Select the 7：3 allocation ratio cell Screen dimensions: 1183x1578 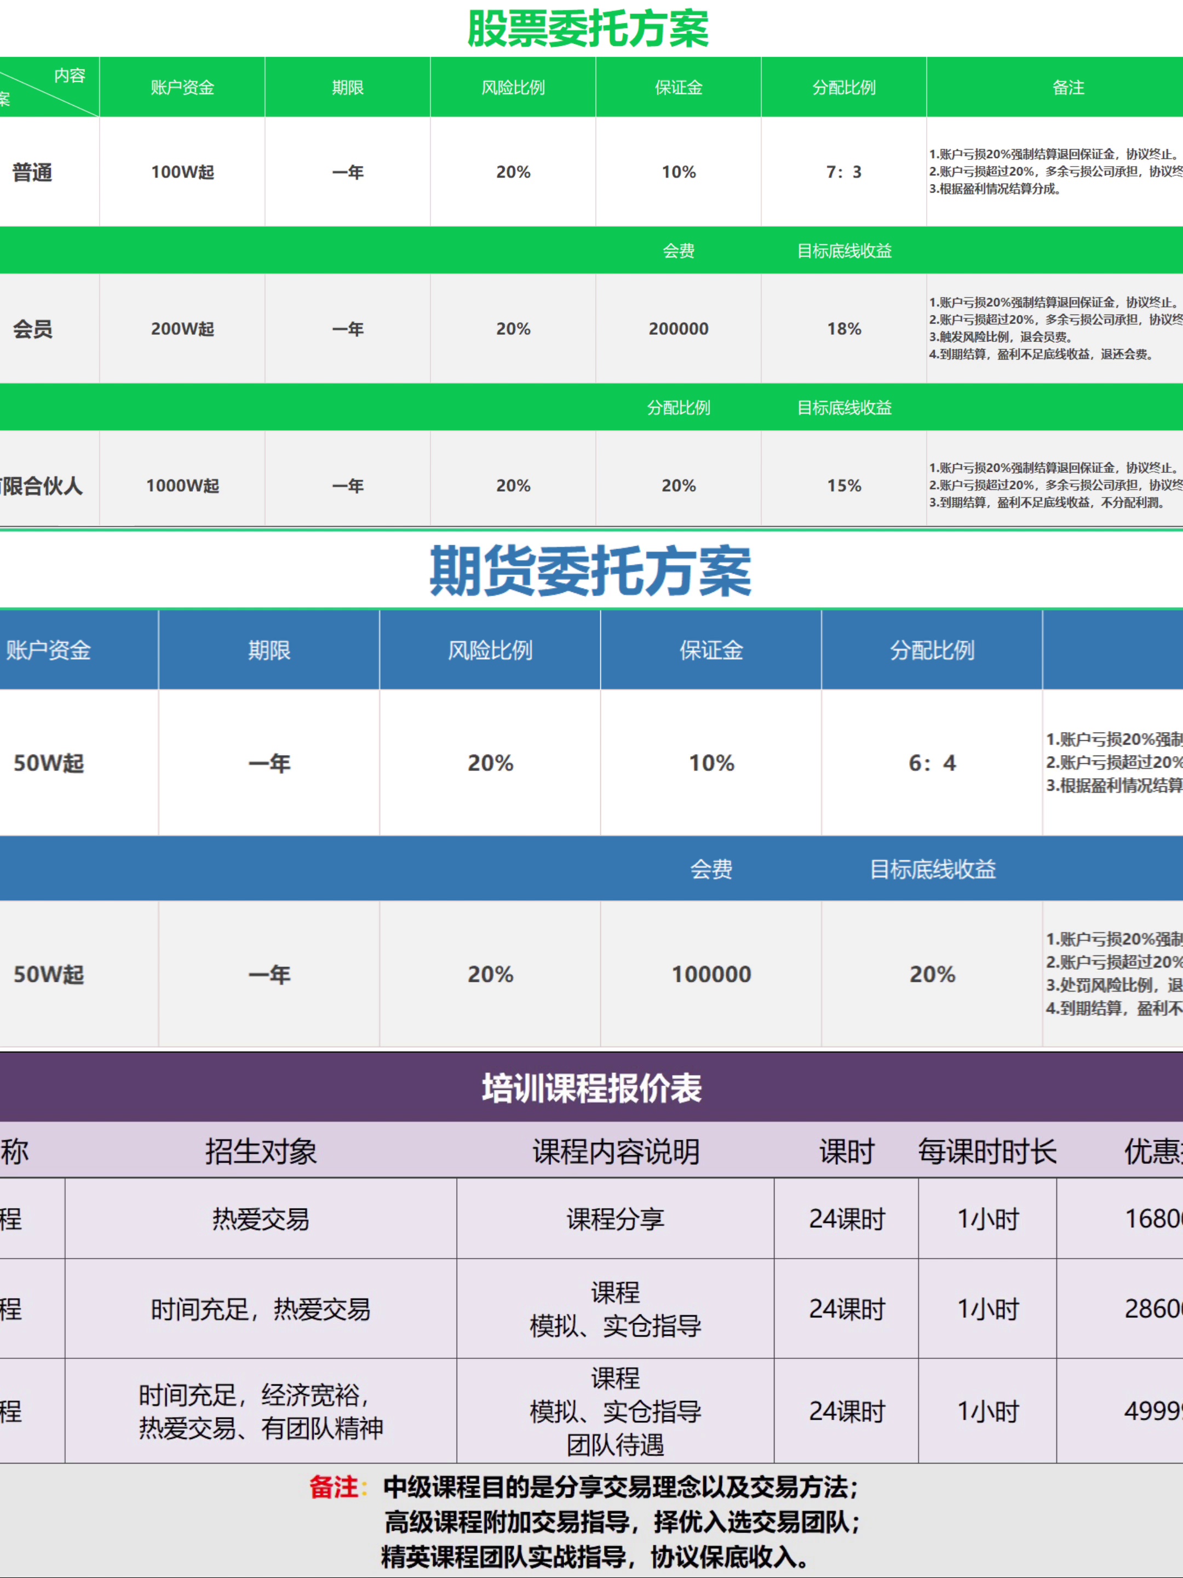(843, 172)
